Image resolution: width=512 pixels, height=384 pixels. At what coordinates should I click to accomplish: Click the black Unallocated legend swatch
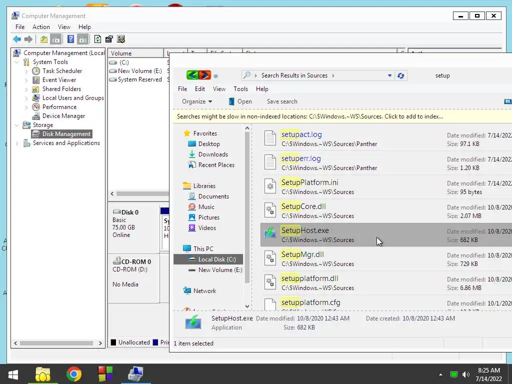pyautogui.click(x=113, y=342)
